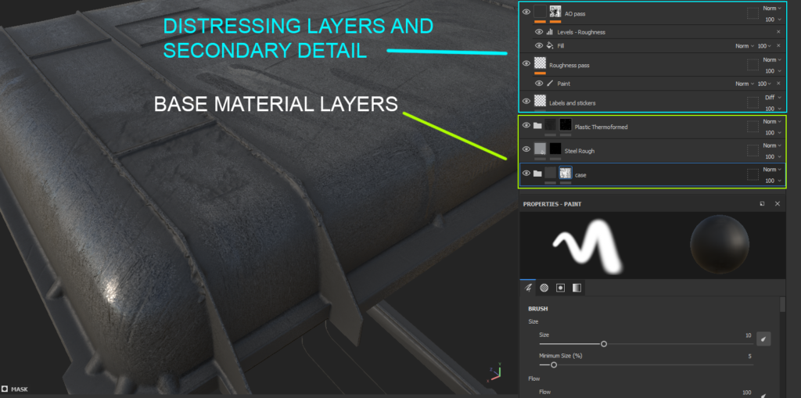
Task: Select the Labels and stickers layer name
Action: pyautogui.click(x=572, y=103)
